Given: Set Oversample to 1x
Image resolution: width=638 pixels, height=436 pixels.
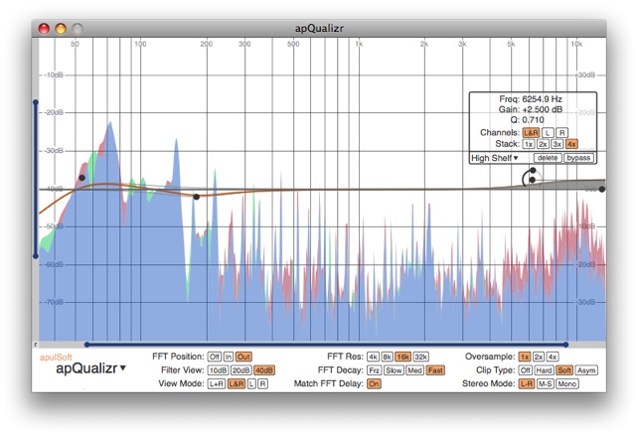Looking at the screenshot, I should pos(525,357).
